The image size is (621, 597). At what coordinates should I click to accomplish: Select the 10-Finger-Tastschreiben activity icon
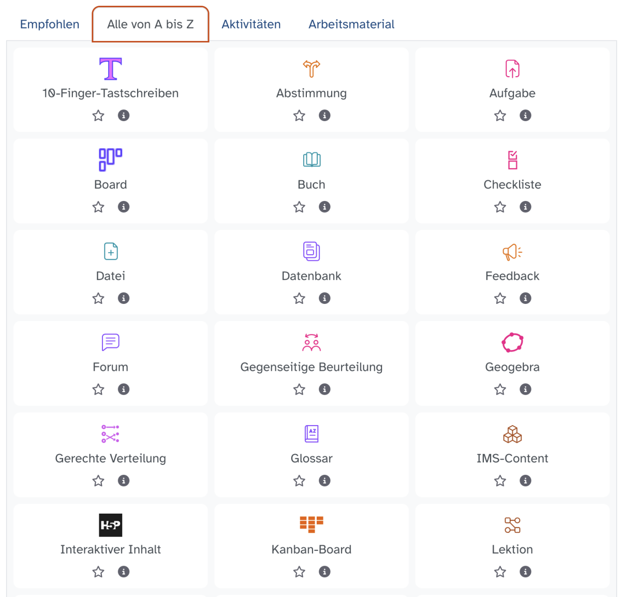pos(110,69)
